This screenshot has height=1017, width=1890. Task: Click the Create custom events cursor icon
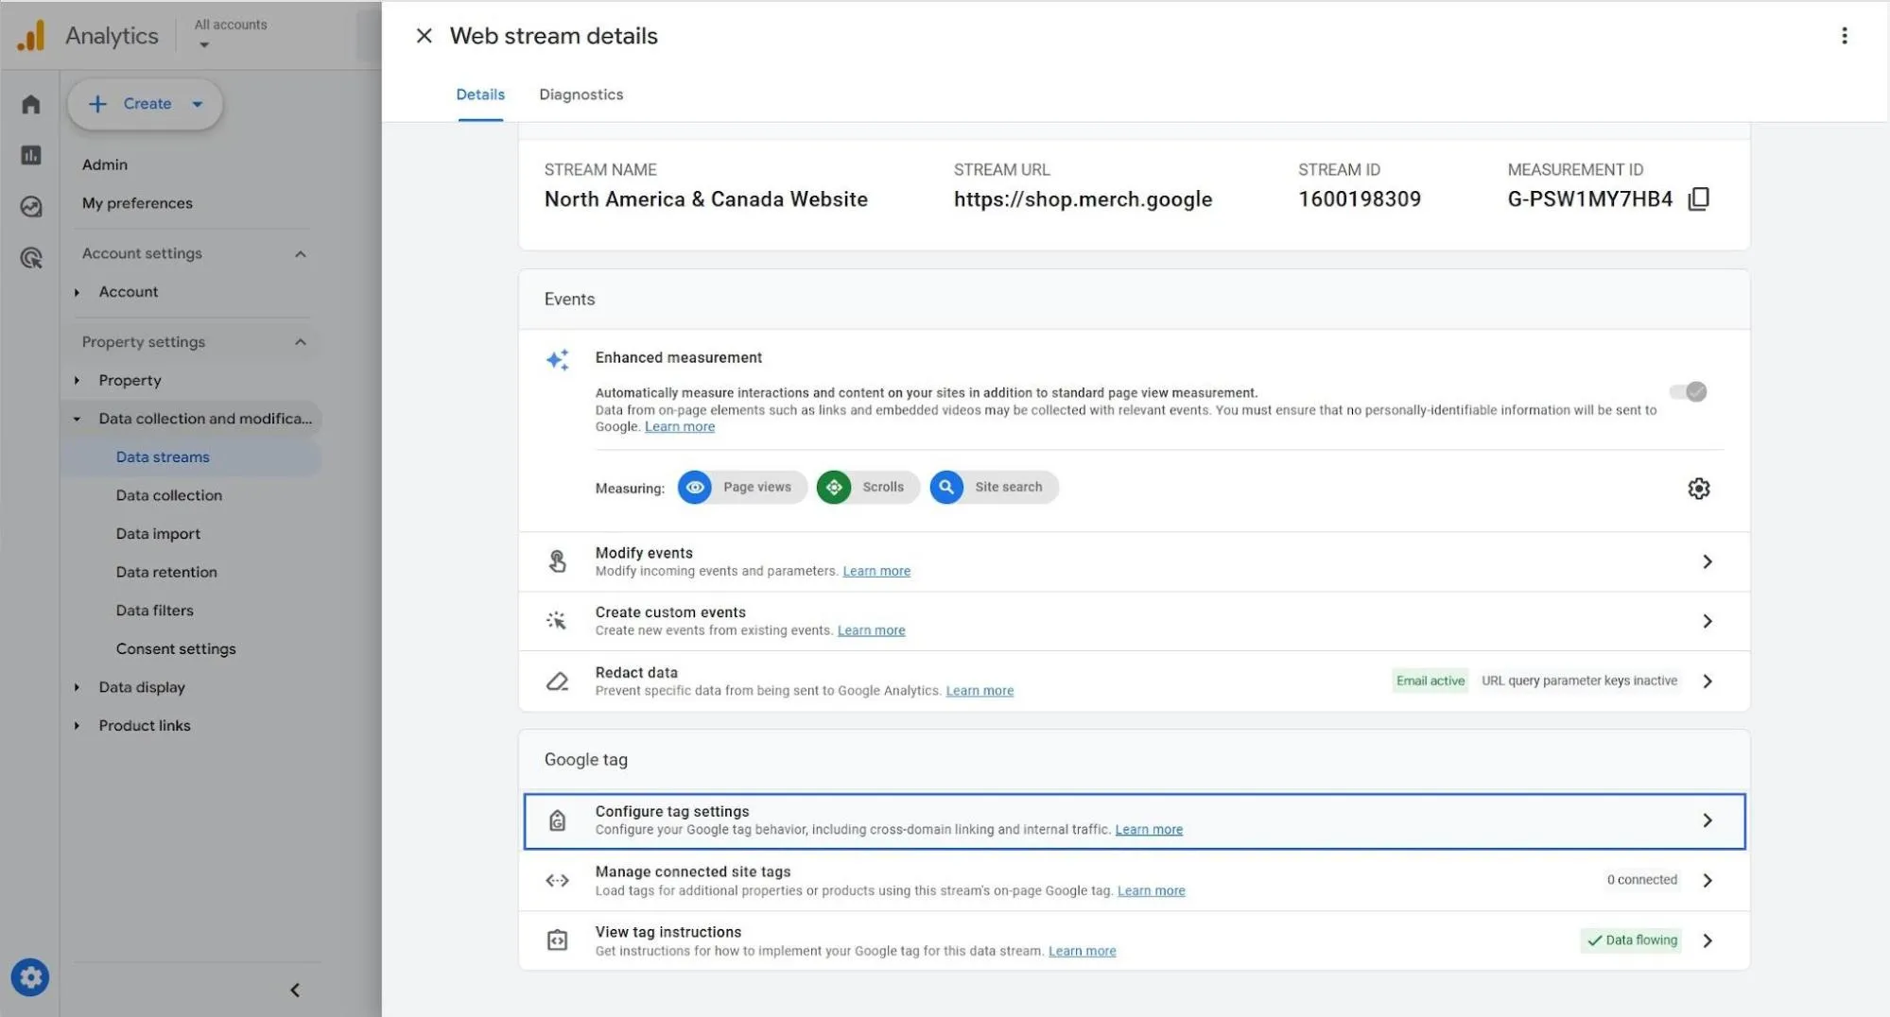557,621
